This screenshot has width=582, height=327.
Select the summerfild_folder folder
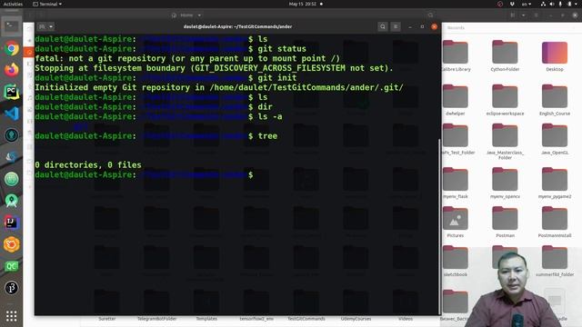555,262
